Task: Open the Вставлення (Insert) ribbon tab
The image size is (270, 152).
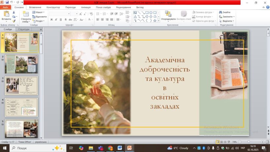Action: 35,7
